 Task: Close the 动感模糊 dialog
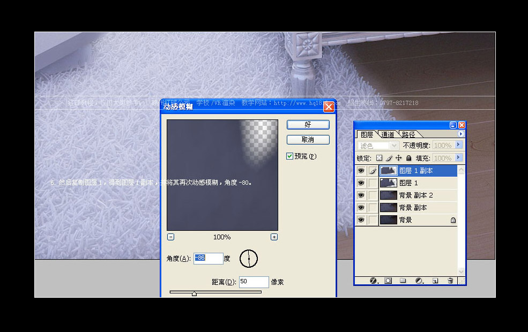pyautogui.click(x=329, y=107)
